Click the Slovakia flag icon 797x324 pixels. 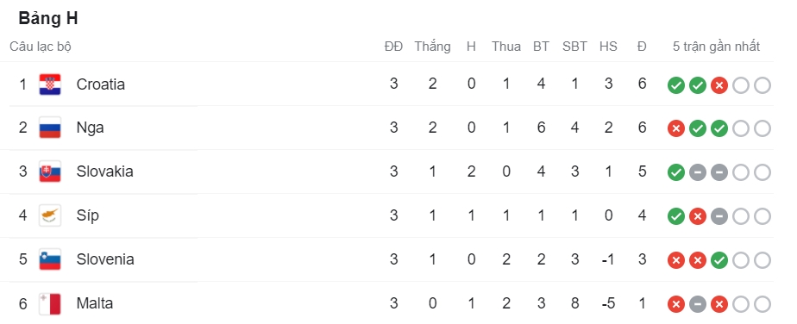[50, 171]
